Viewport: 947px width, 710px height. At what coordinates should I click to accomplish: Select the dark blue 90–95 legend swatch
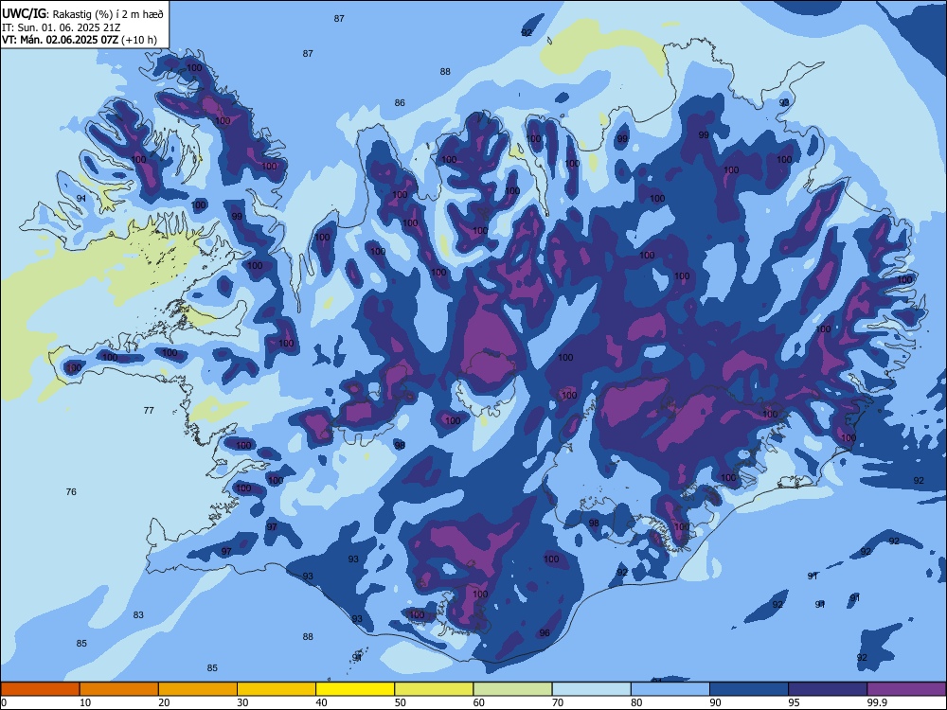click(749, 689)
